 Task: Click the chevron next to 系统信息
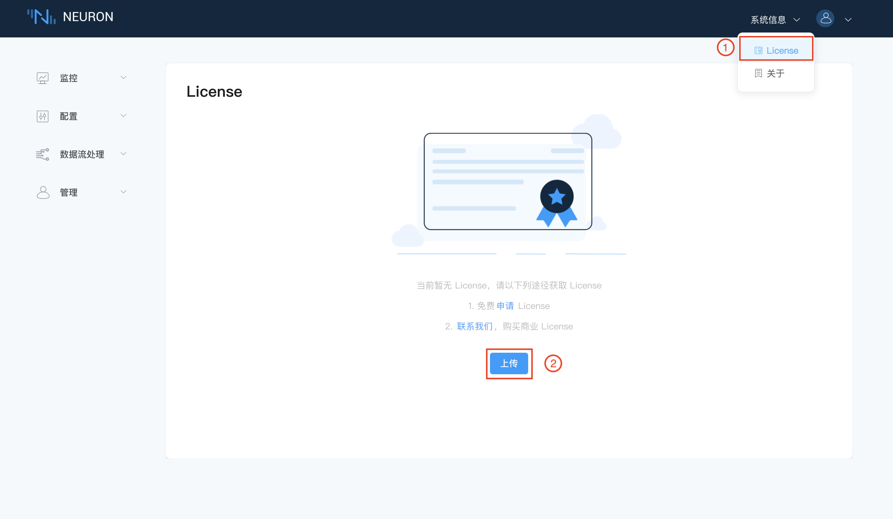click(796, 20)
